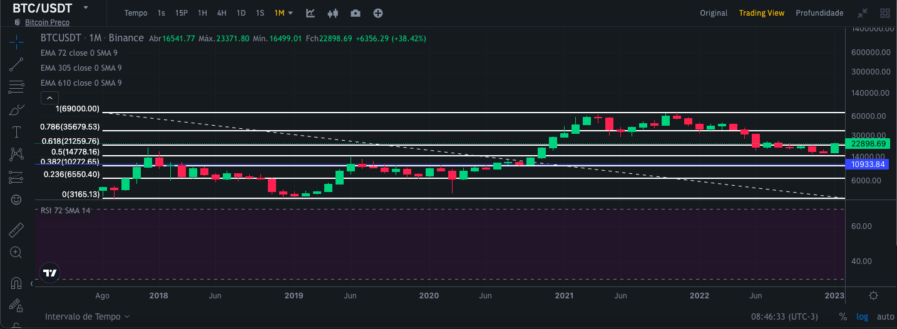The width and height of the screenshot is (897, 329).
Task: Open the BTC/USDT pair dropdown
Action: pos(86,8)
